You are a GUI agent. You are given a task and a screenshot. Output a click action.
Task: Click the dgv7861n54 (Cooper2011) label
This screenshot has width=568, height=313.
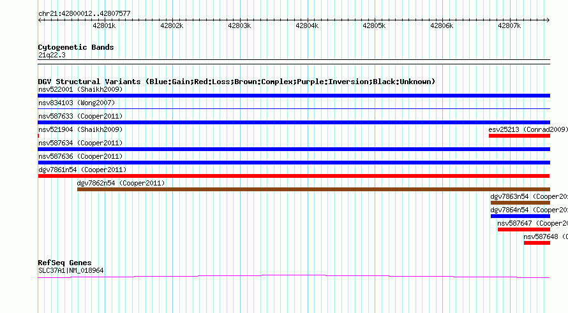[82, 170]
